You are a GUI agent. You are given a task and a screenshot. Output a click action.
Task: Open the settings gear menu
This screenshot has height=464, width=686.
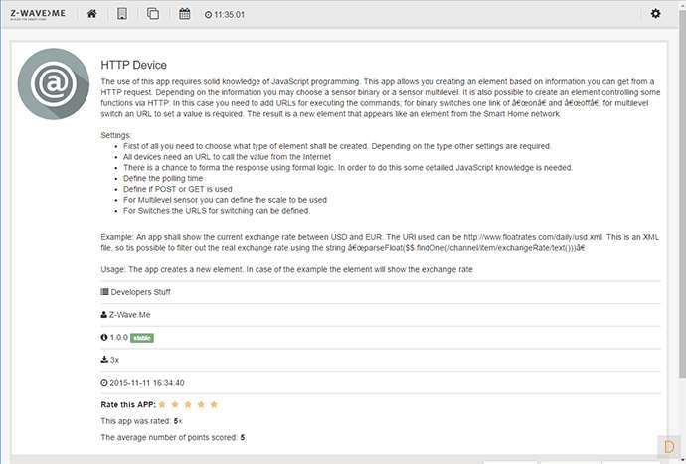pos(655,14)
